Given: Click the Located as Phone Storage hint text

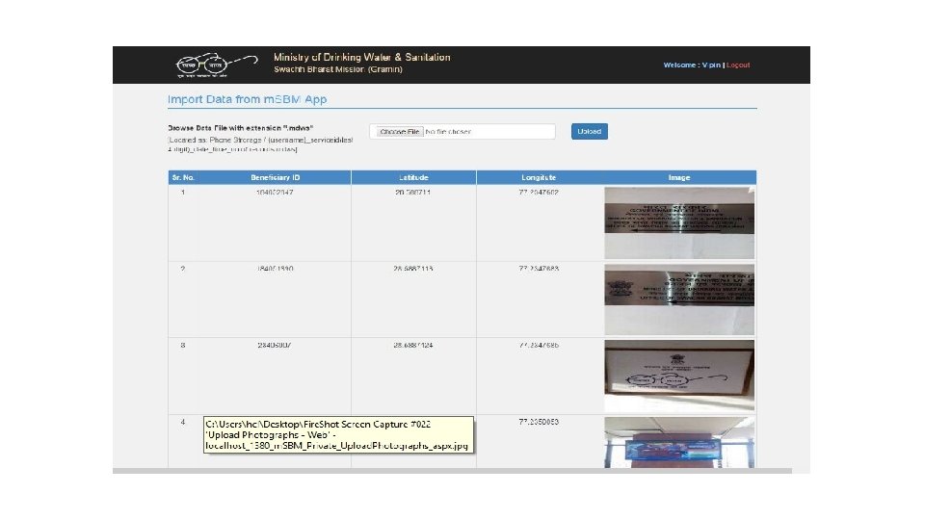Looking at the screenshot, I should coord(260,144).
